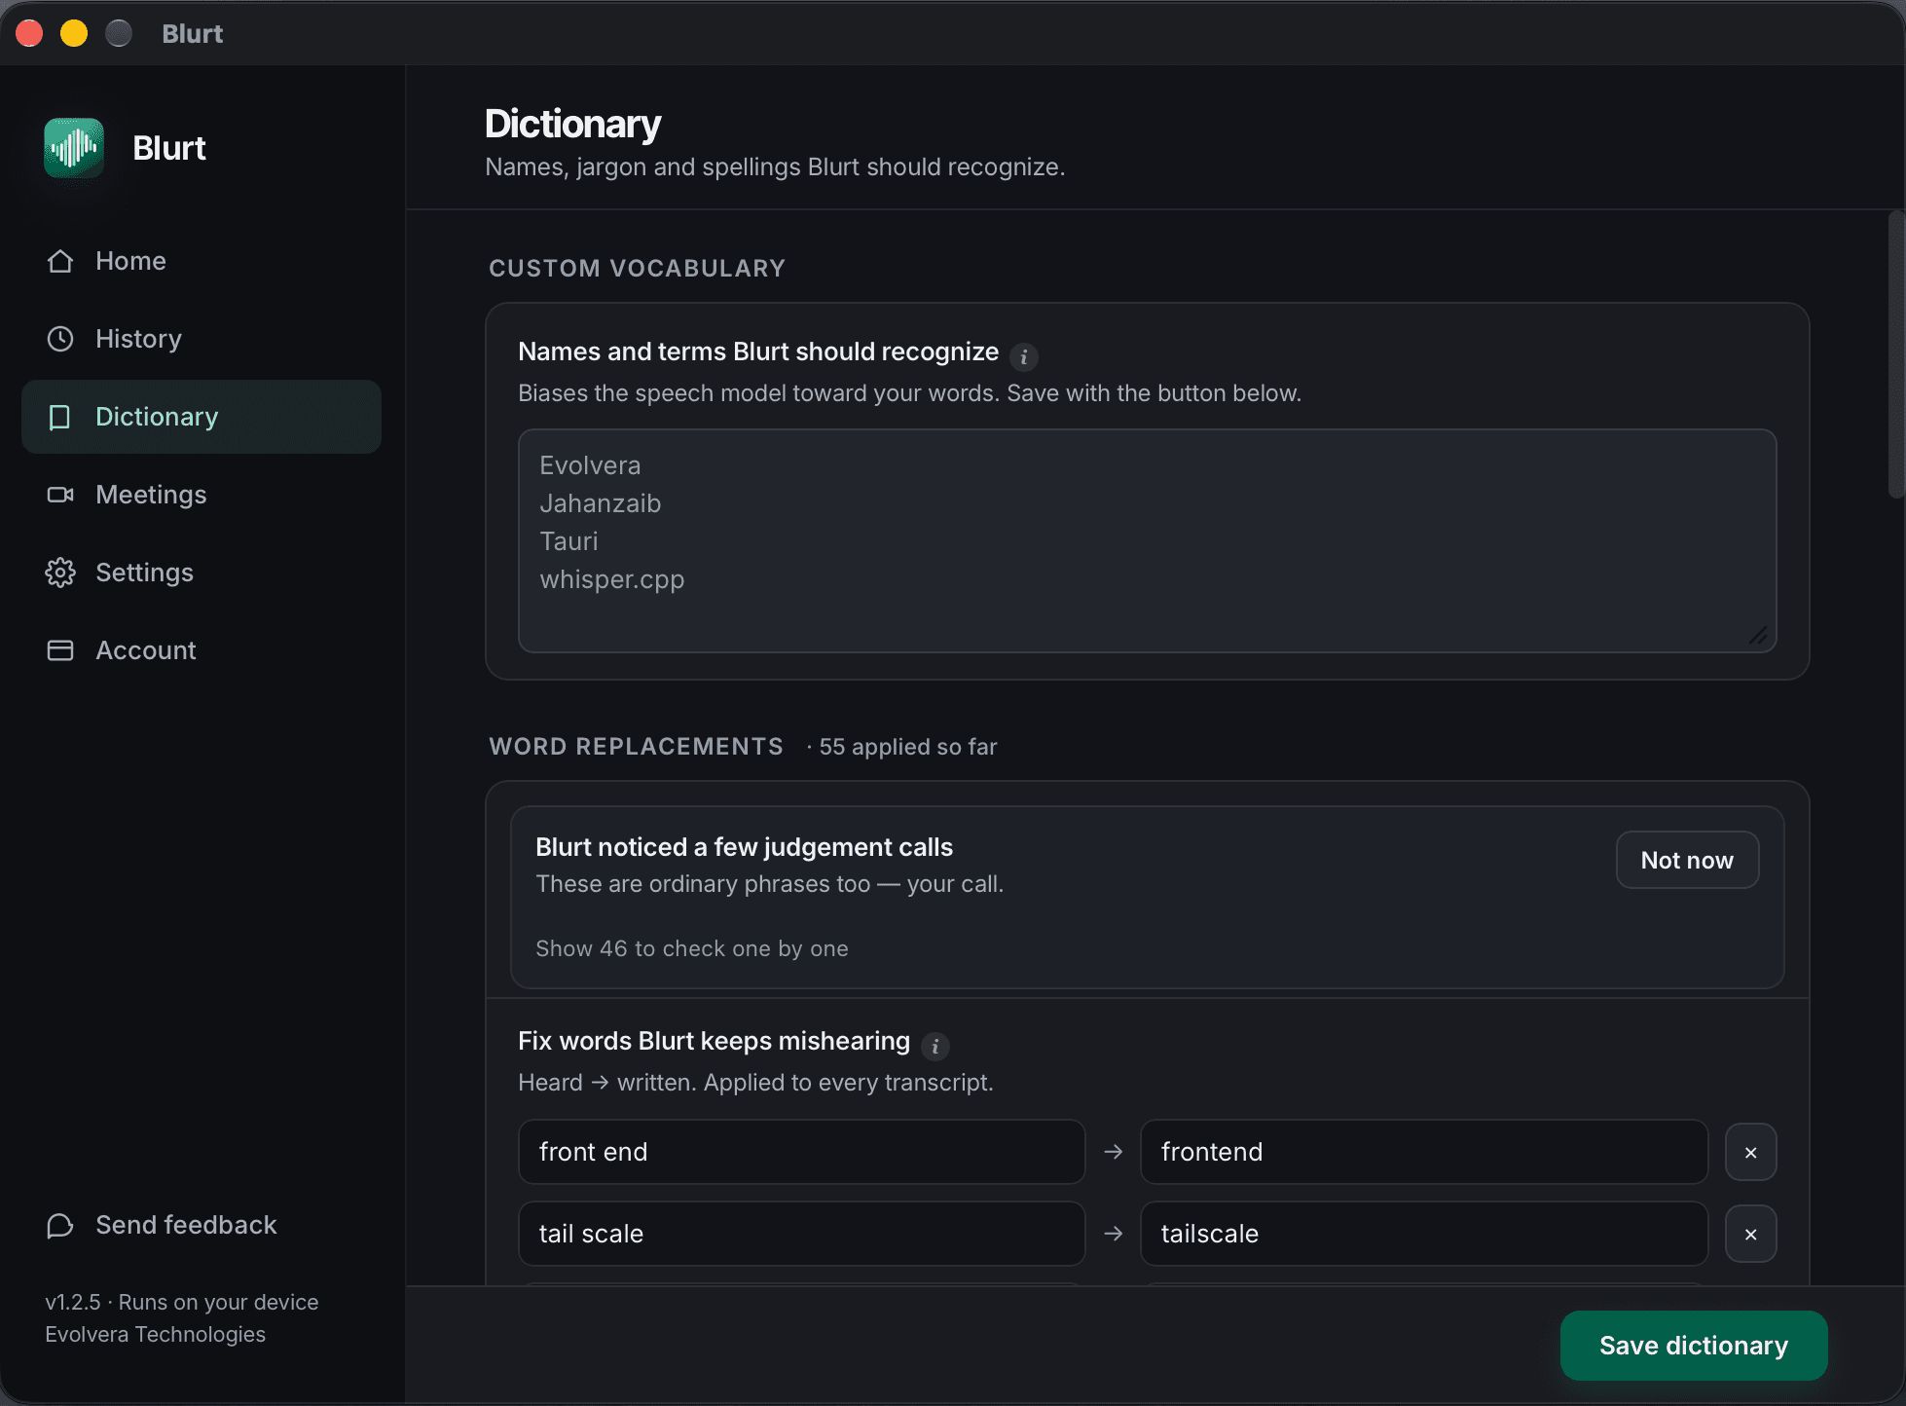Click the History clock icon
Viewport: 1906px width, 1406px height.
(x=60, y=339)
